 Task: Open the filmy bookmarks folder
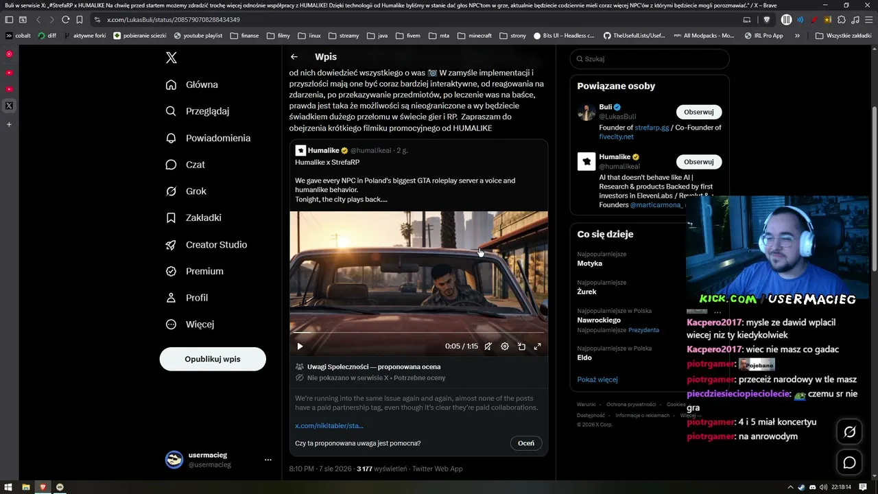coord(278,36)
